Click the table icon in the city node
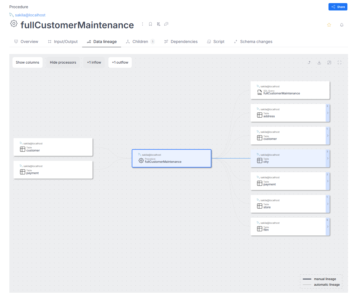 click(x=260, y=160)
